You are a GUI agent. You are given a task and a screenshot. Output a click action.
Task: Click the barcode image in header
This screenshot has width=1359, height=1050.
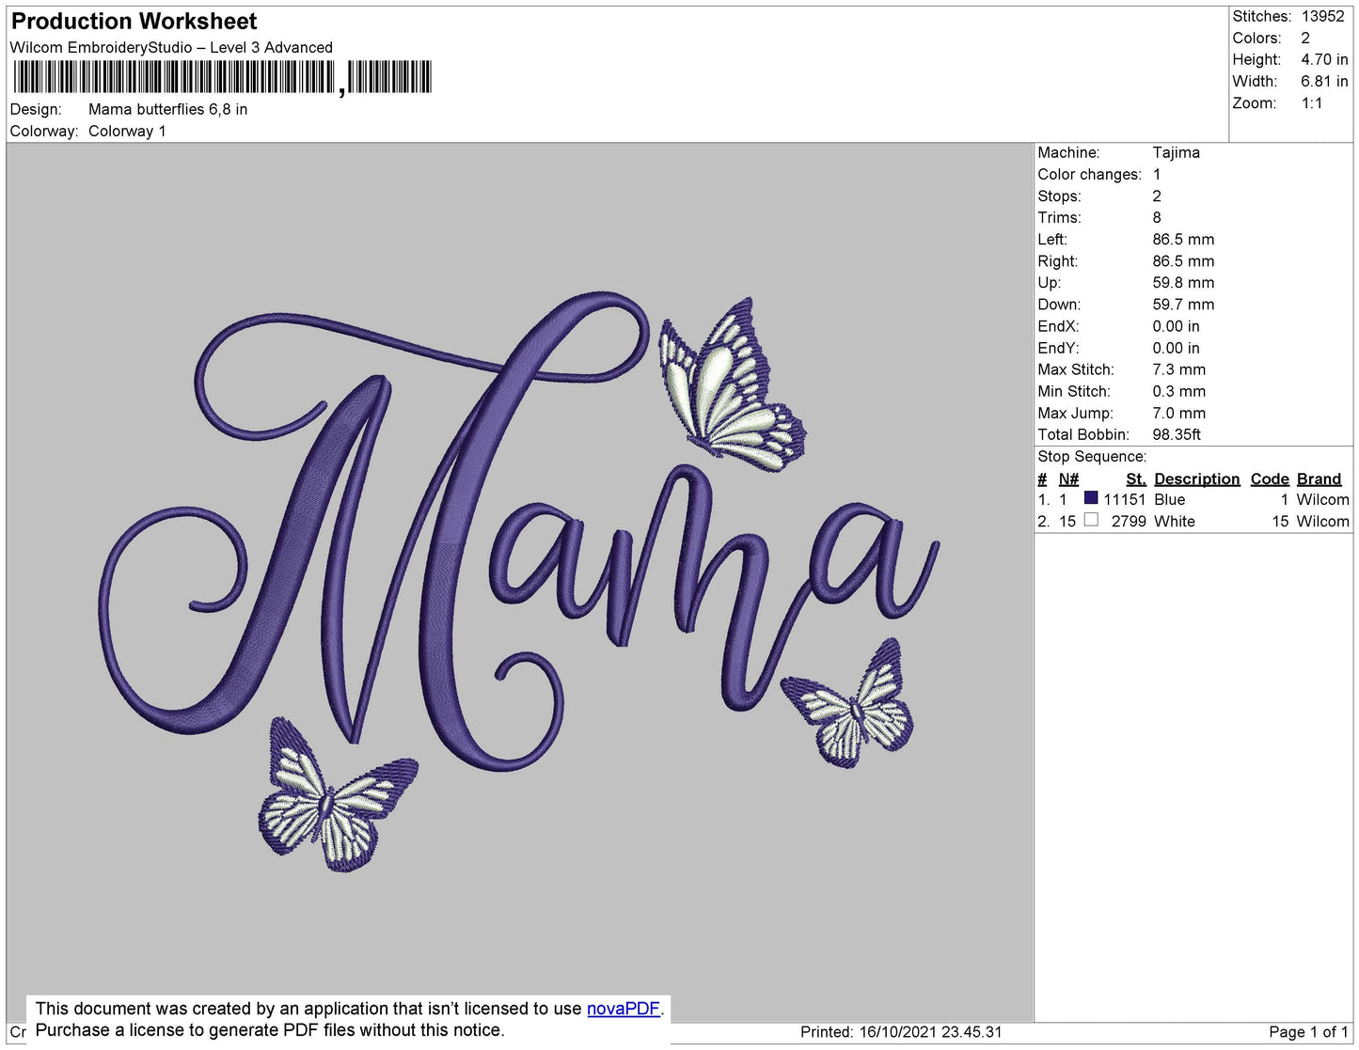(223, 77)
